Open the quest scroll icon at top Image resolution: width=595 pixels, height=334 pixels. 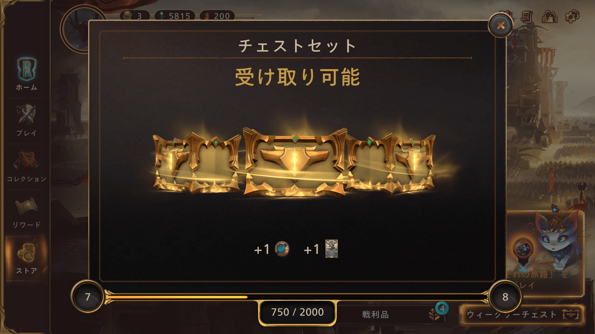point(527,16)
